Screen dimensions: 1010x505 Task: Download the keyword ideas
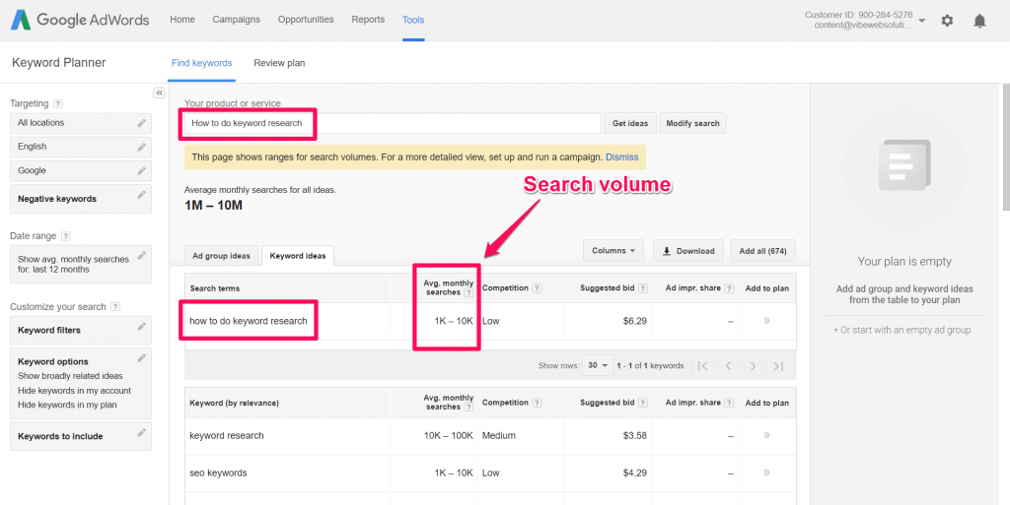tap(687, 251)
